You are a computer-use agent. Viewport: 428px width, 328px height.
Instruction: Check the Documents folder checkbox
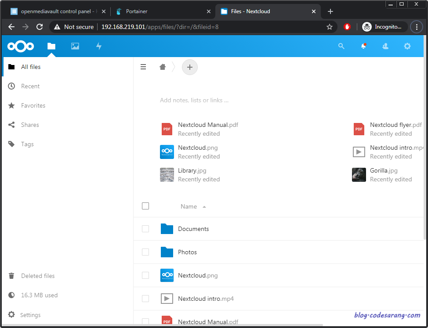(x=145, y=229)
